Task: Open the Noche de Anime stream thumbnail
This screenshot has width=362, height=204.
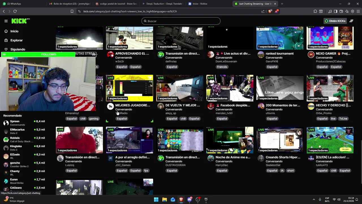Action: 230,140
